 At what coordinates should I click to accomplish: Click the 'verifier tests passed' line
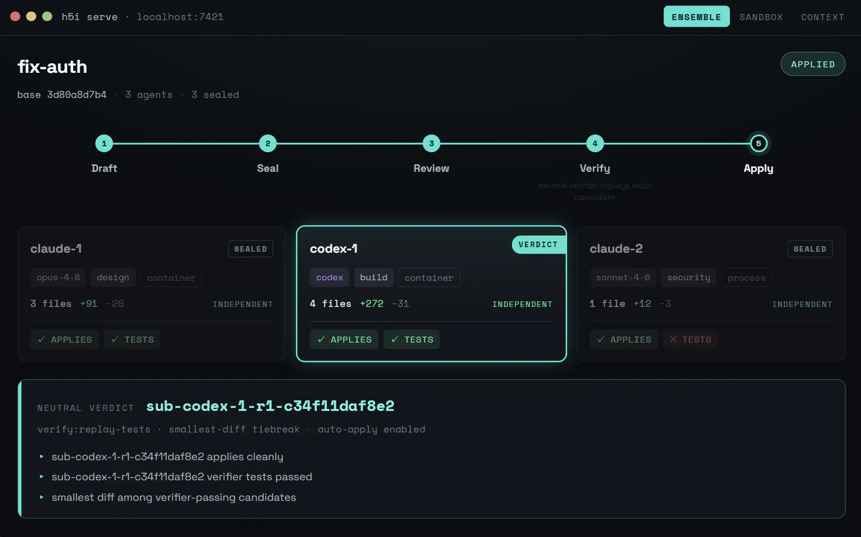click(182, 477)
